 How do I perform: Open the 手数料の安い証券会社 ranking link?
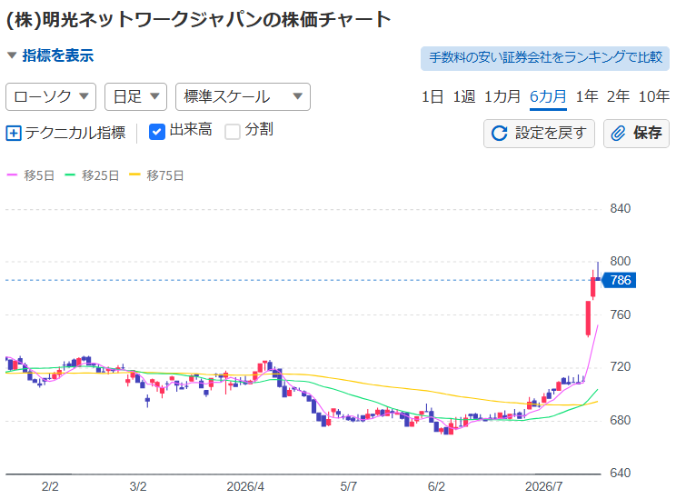(545, 58)
